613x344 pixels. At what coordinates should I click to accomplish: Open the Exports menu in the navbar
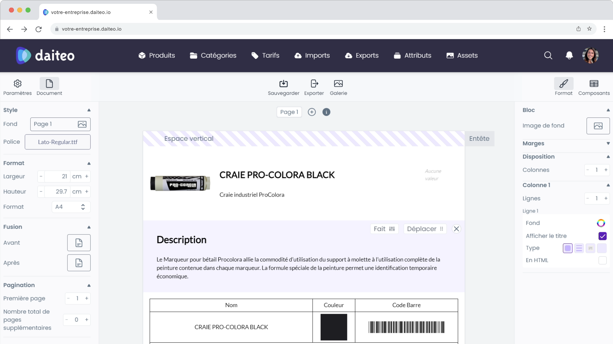tap(361, 55)
